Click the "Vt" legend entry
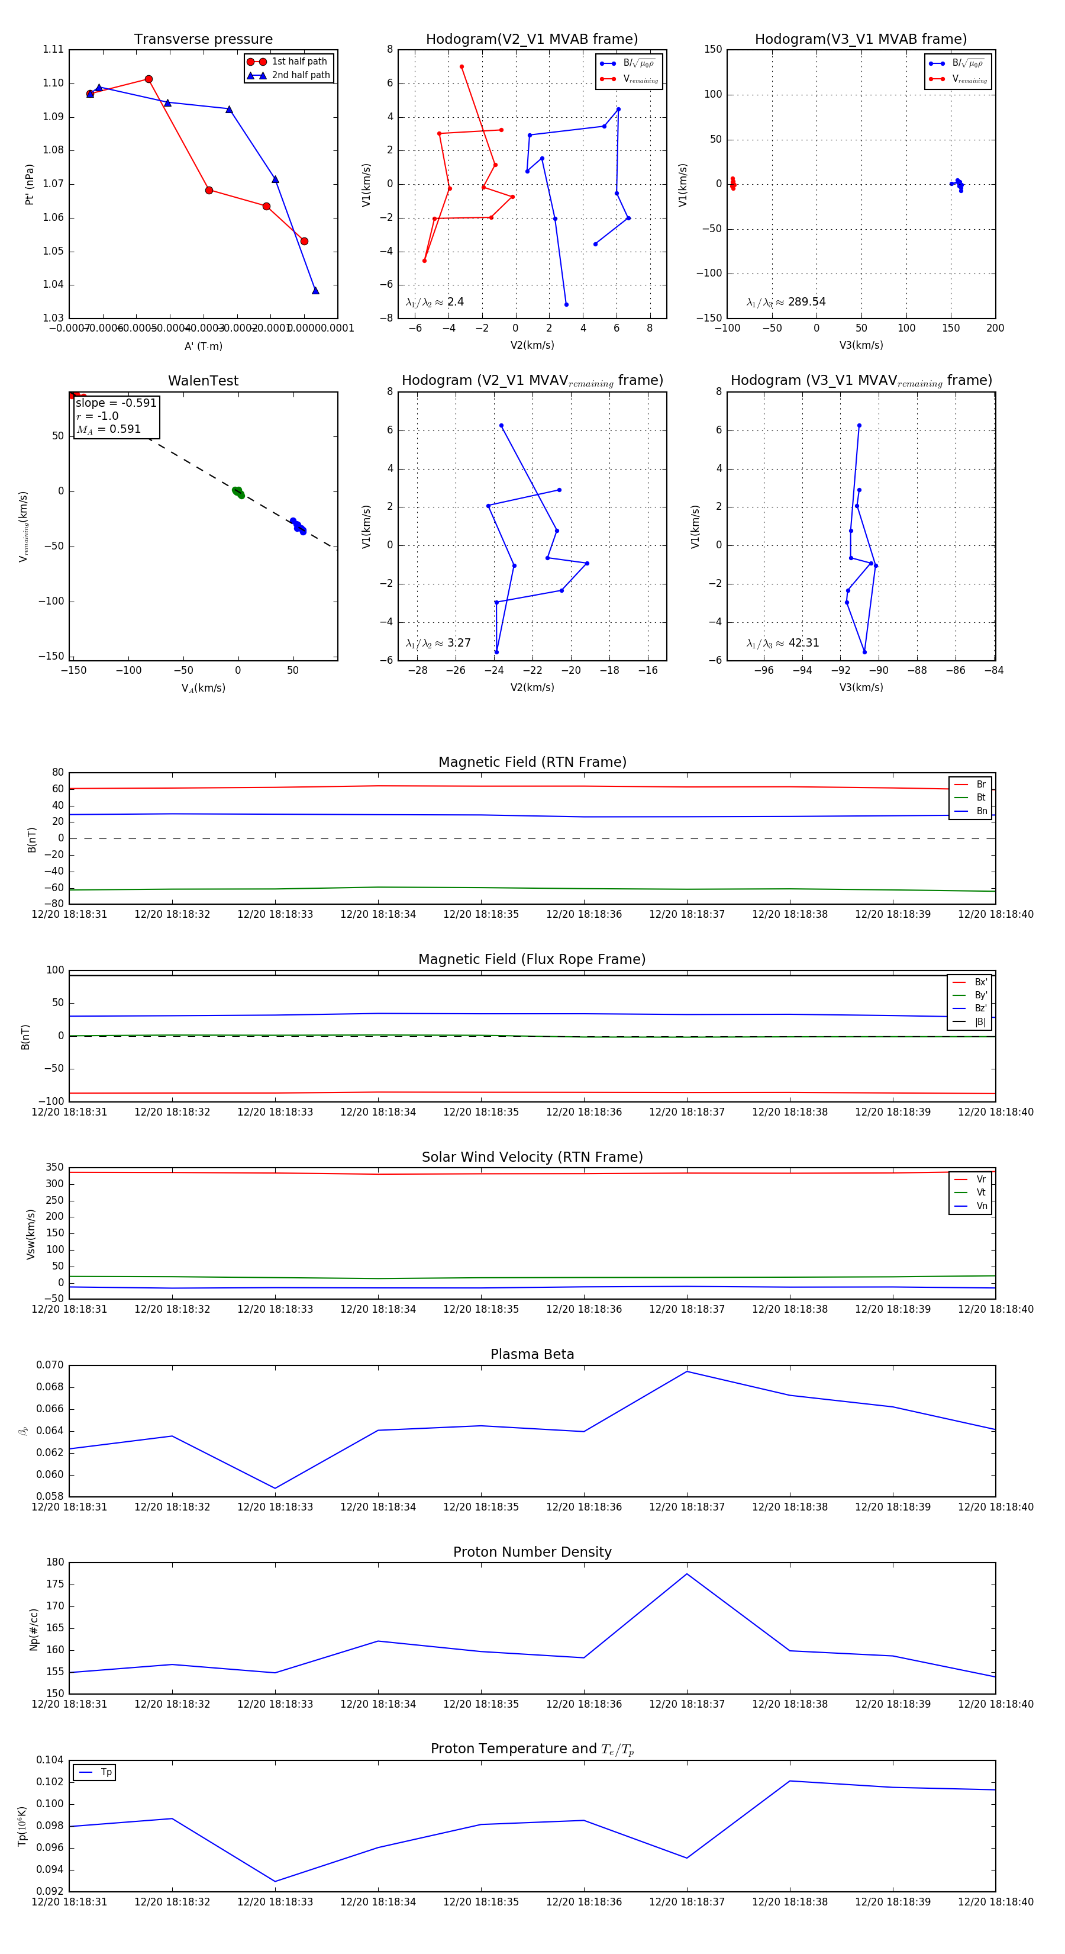The image size is (1065, 1954). [970, 1193]
